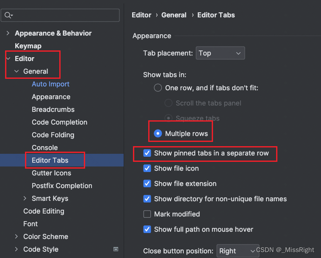
Task: Open the Tab placement dropdown
Action: click(x=220, y=53)
